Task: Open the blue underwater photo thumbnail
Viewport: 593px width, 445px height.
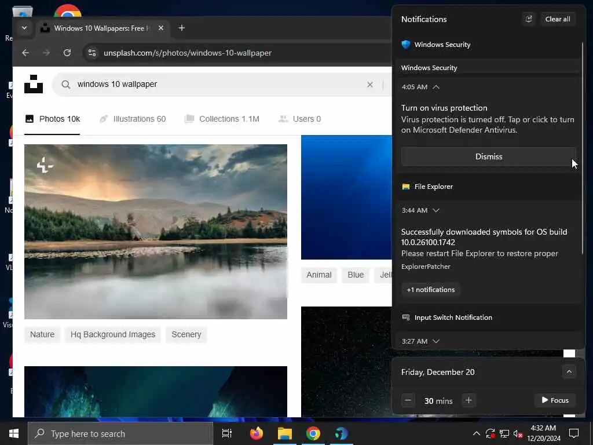Action: click(x=346, y=197)
